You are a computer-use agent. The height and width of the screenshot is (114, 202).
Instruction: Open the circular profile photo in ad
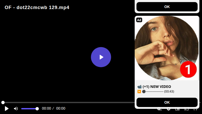pyautogui.click(x=167, y=48)
